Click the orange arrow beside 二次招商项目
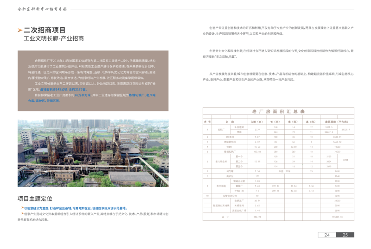Viewport: 371px width, 249px height. point(20,31)
